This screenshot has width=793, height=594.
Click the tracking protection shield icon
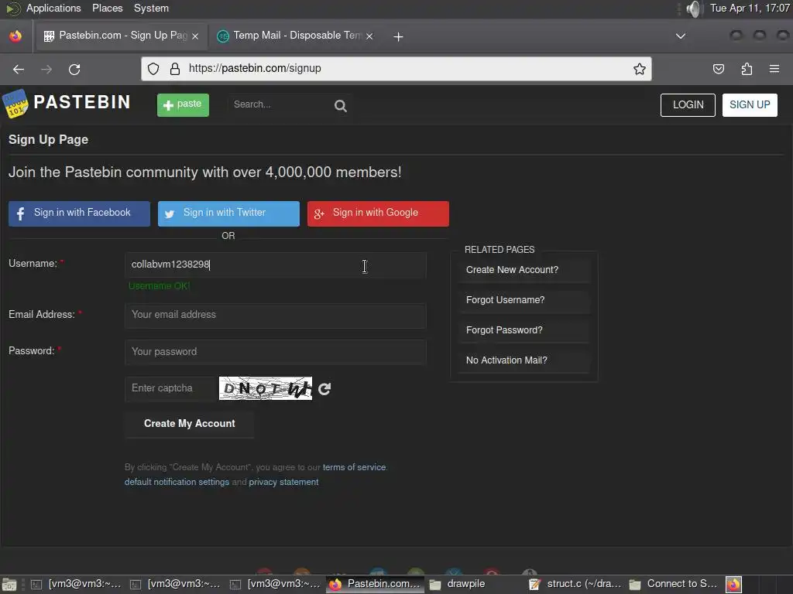(x=153, y=69)
